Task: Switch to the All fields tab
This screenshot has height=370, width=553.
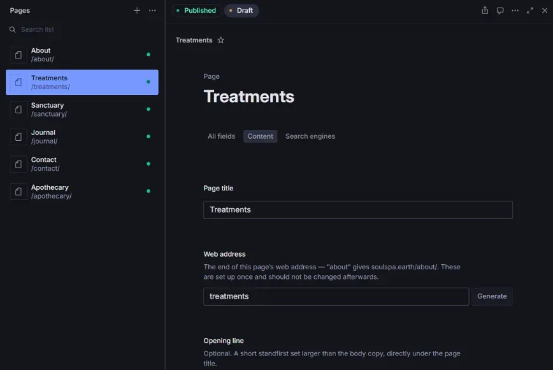Action: (x=221, y=136)
